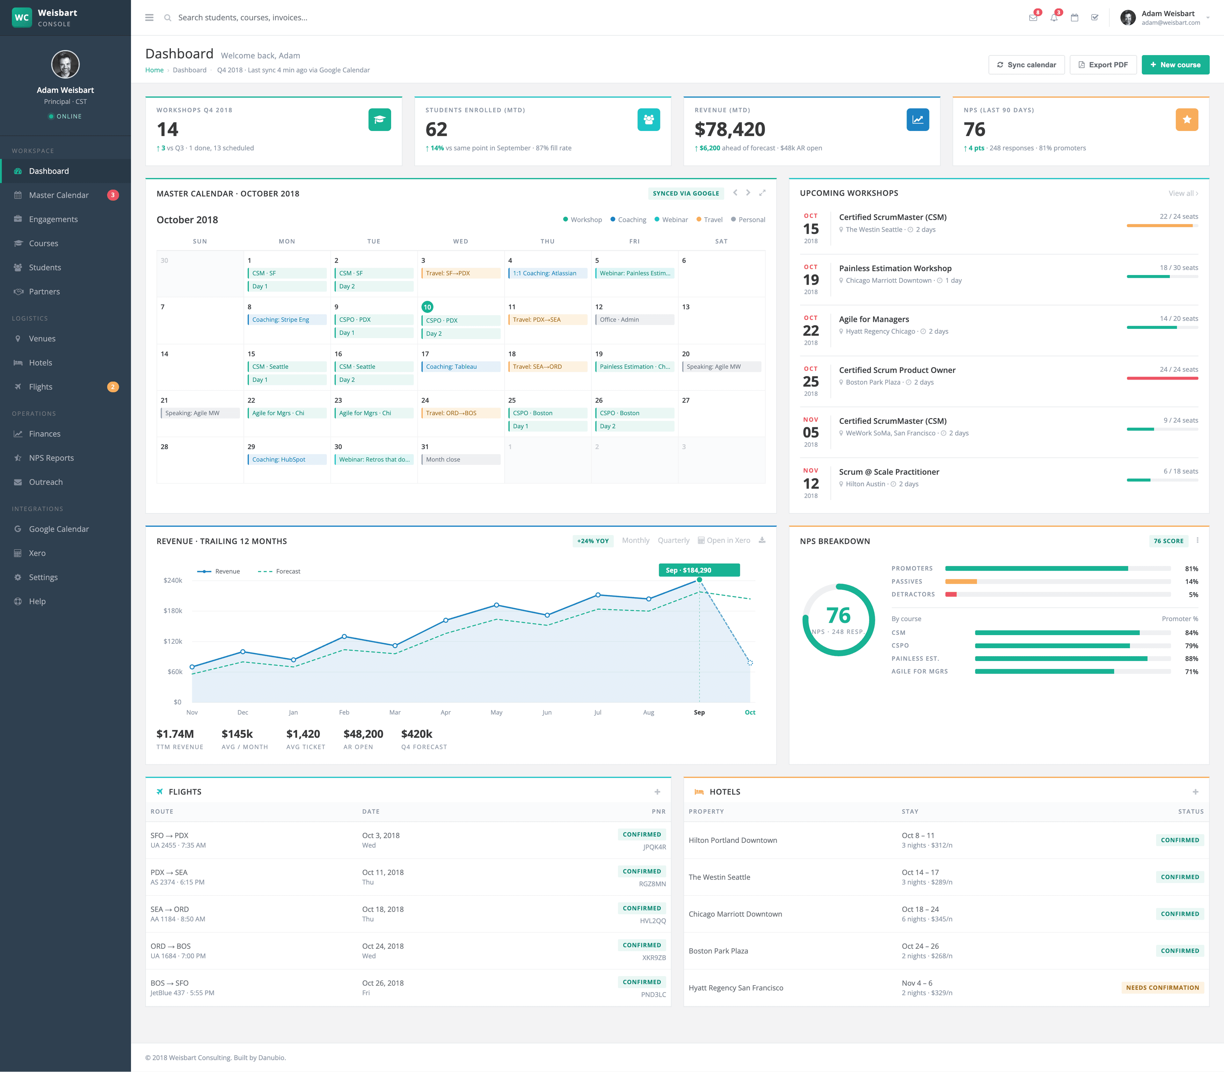Open Settings in sidebar
Viewport: 1224px width, 1072px height.
point(66,577)
